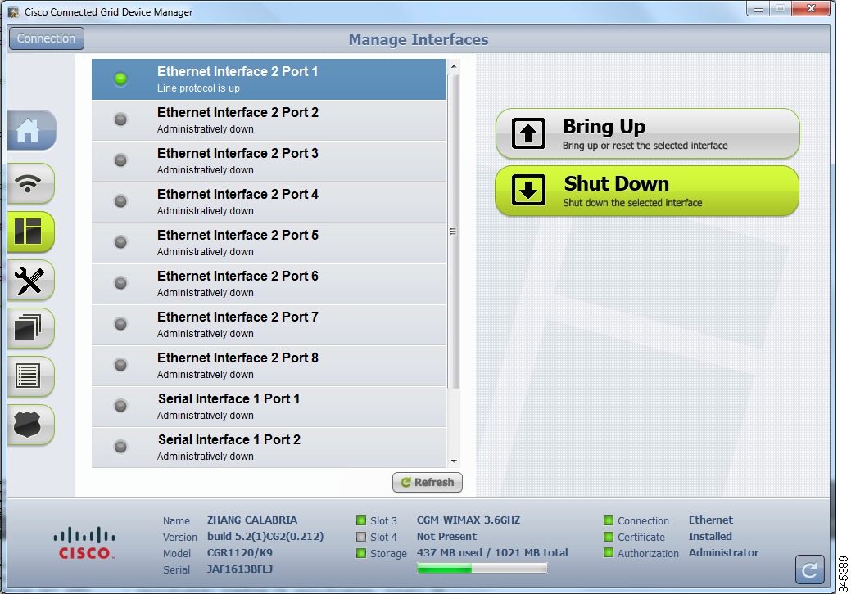Screen dimensions: 851x594
Task: Select Ethernet Interface 2 Port 3
Action: (x=269, y=161)
